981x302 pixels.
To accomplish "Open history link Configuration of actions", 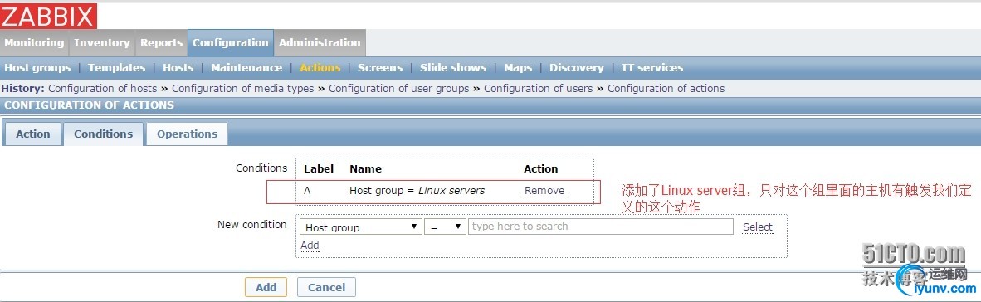I will coord(666,89).
